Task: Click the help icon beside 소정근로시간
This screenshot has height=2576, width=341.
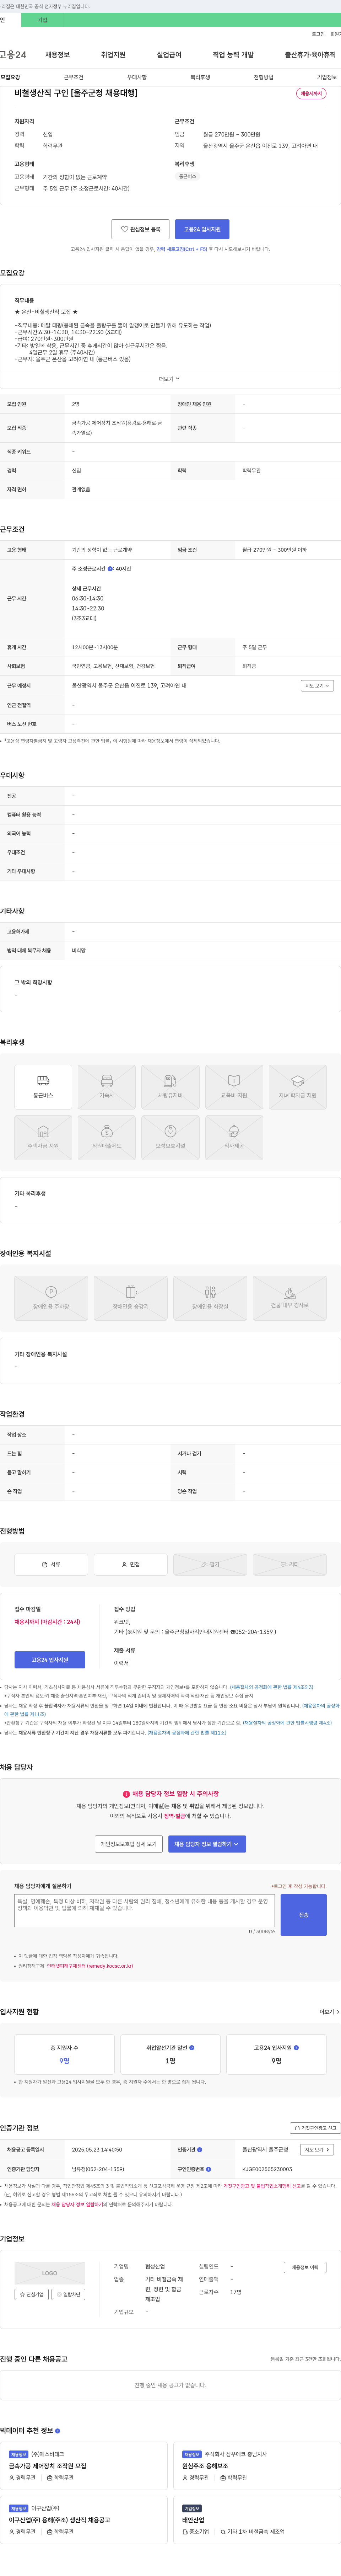Action: pos(110,569)
